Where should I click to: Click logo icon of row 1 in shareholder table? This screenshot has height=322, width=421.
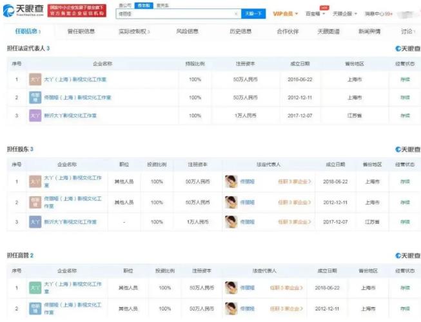(35, 181)
